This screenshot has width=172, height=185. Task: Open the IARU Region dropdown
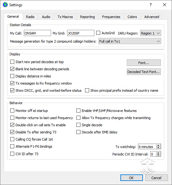tap(151, 33)
